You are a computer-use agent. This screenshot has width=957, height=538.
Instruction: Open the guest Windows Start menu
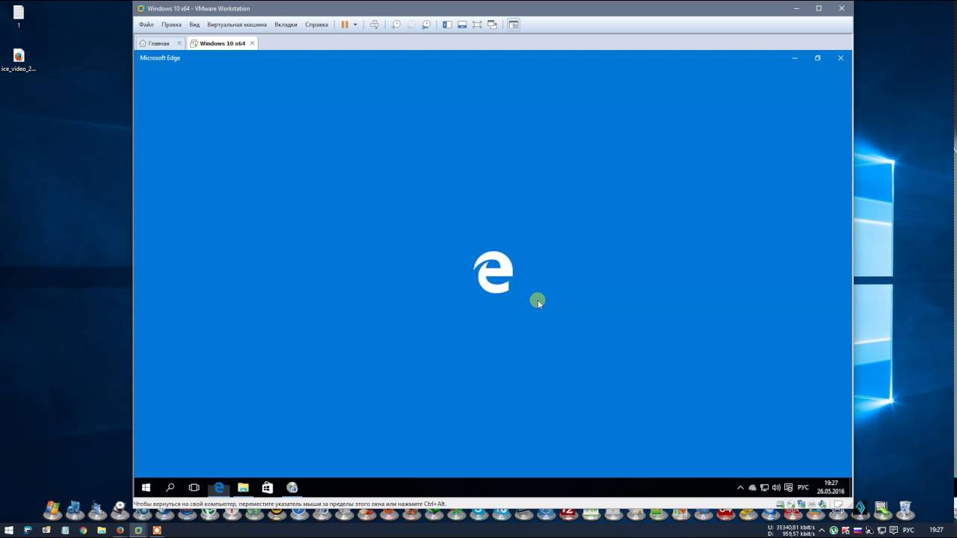point(146,487)
